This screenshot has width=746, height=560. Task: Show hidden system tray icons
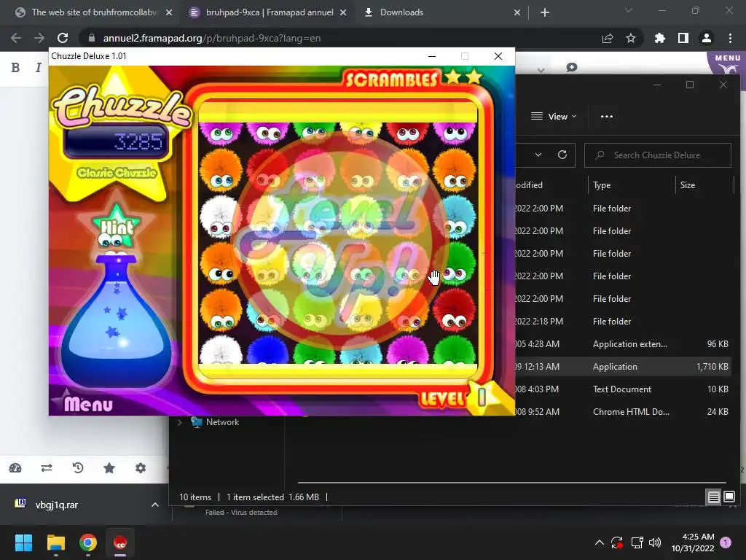(x=600, y=542)
